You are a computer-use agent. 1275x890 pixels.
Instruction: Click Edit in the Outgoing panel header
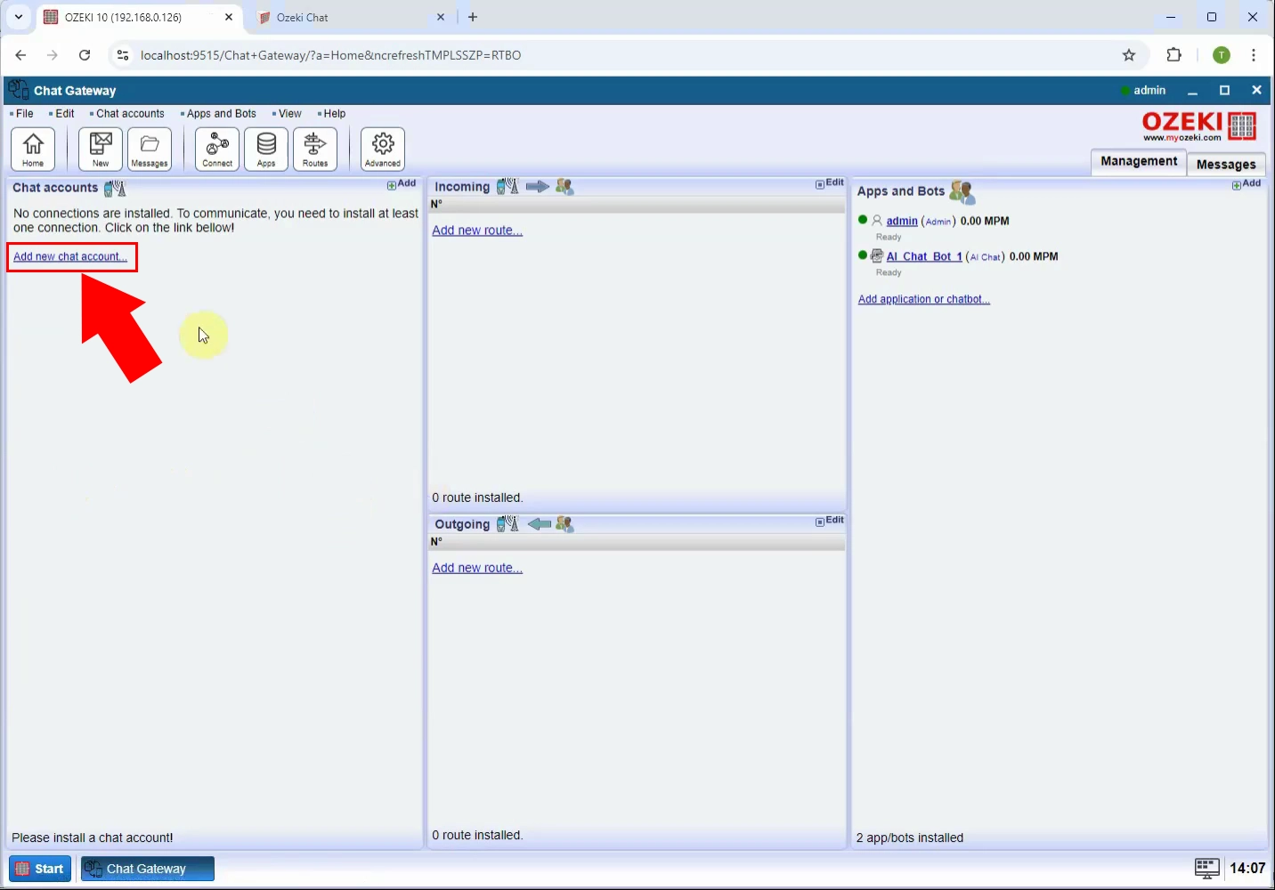tap(830, 521)
